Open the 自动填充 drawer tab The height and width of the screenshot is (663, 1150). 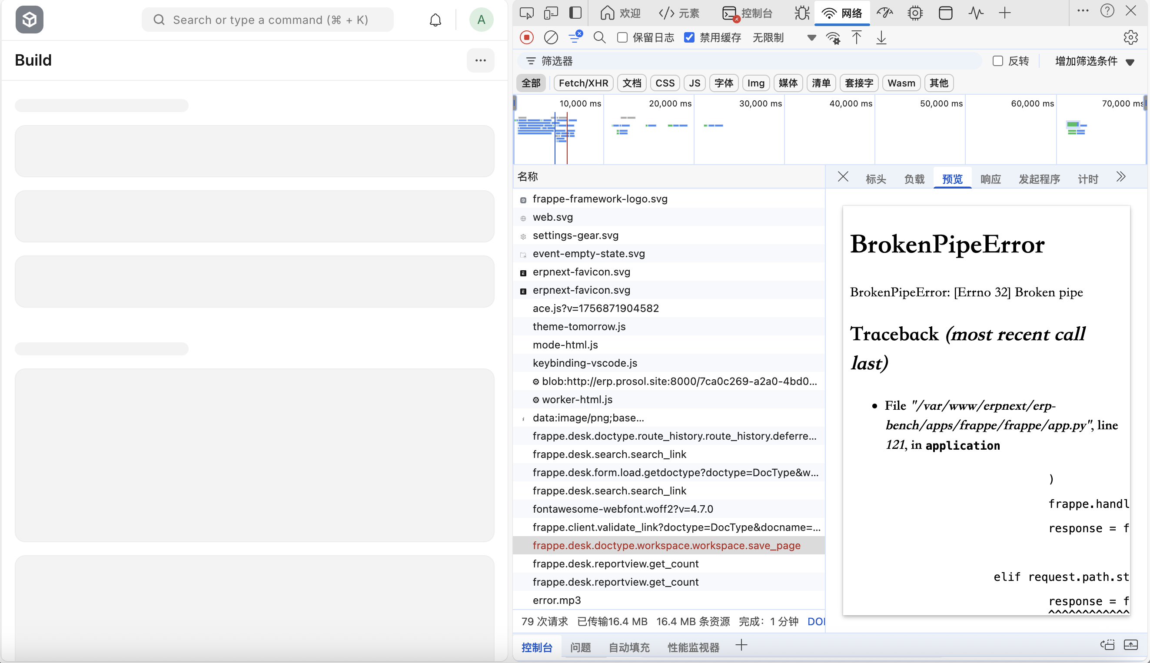click(629, 647)
